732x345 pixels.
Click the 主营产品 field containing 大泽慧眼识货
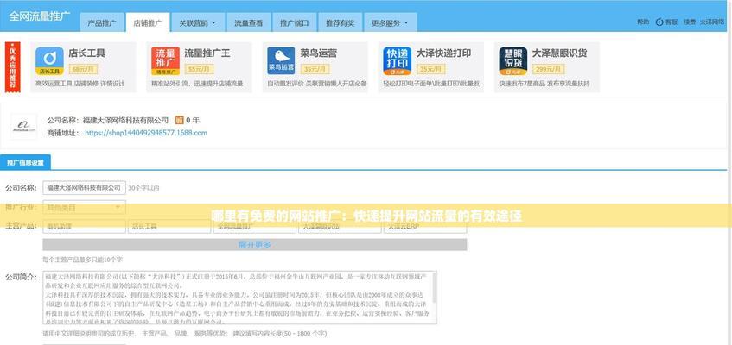pos(340,227)
